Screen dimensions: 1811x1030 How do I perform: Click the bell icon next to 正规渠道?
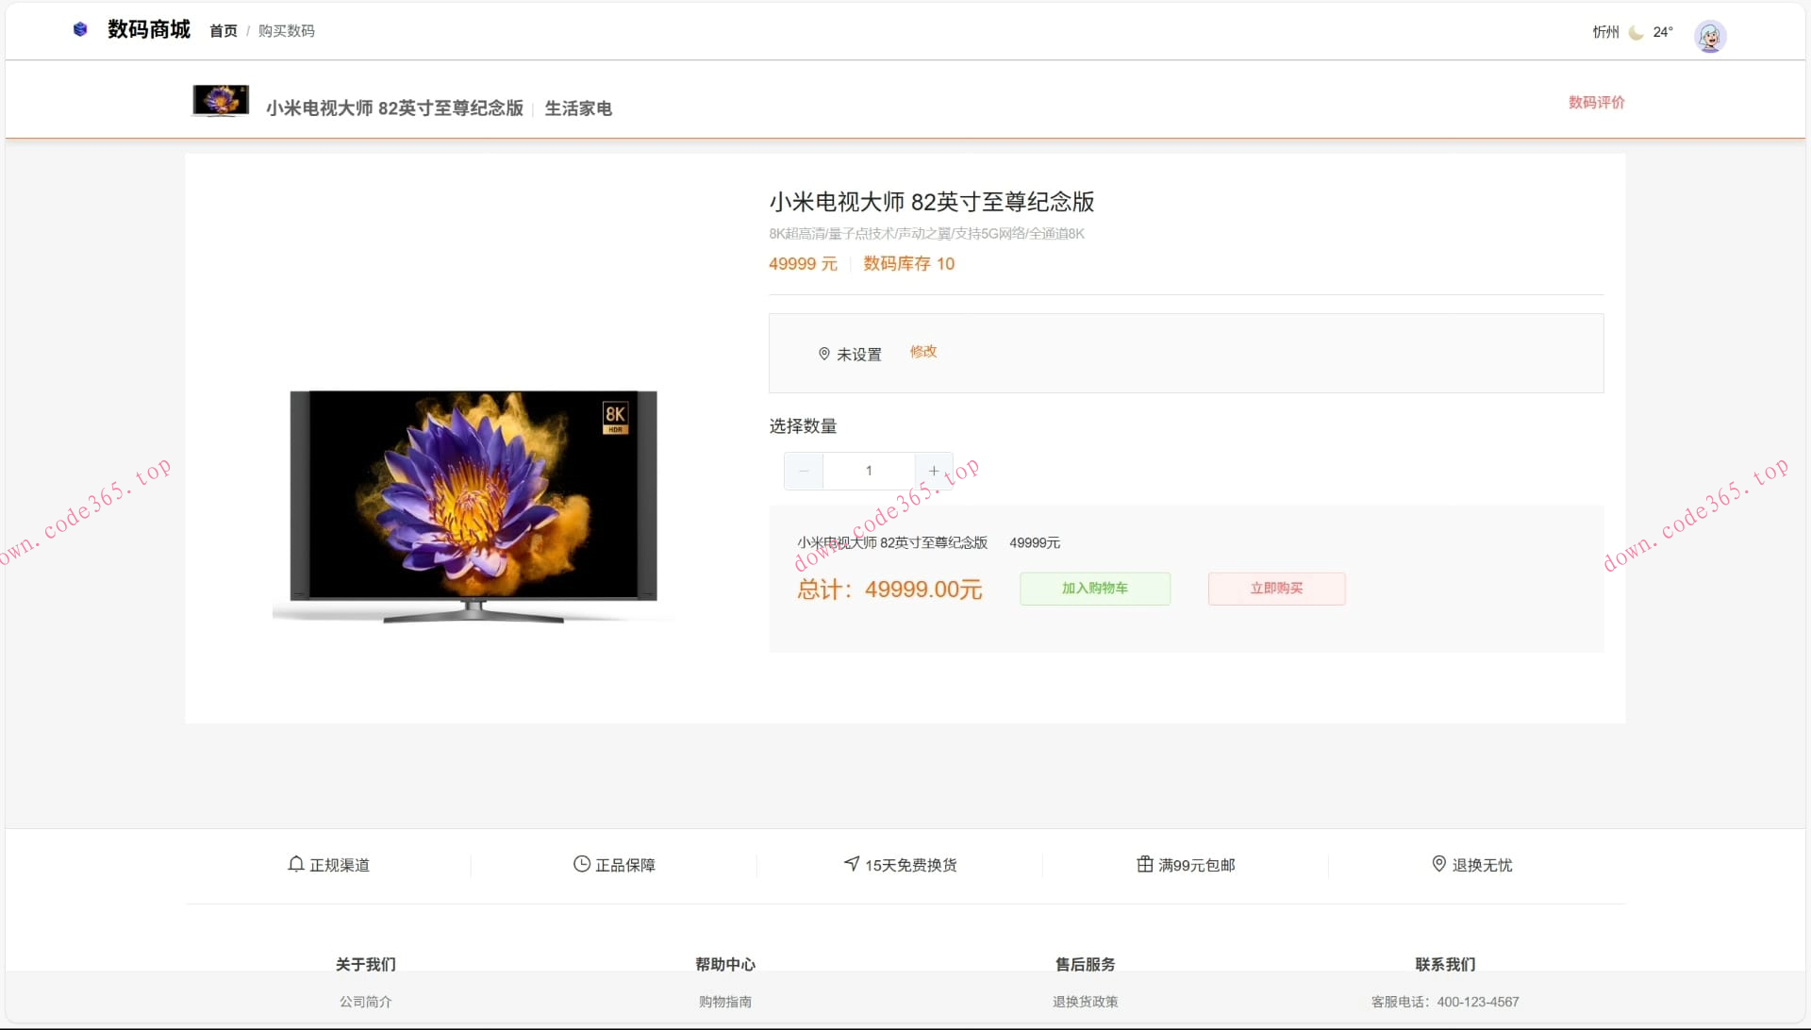pyautogui.click(x=295, y=863)
